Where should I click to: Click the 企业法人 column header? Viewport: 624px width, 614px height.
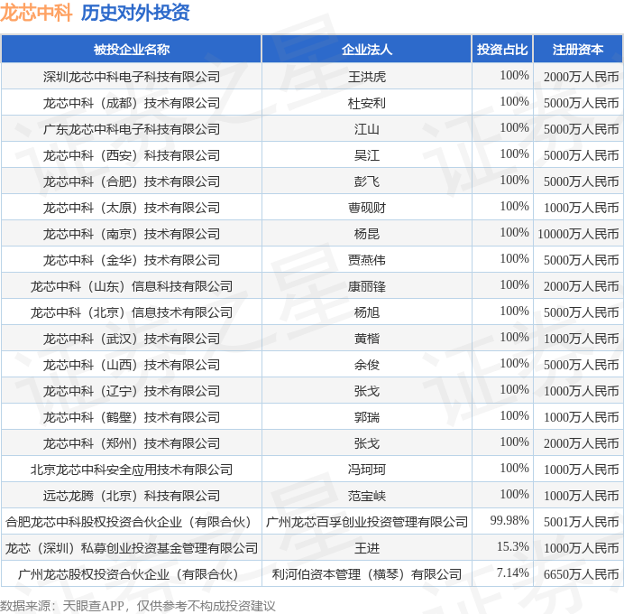click(366, 50)
